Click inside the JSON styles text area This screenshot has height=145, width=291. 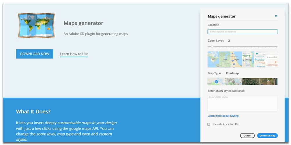click(x=243, y=103)
